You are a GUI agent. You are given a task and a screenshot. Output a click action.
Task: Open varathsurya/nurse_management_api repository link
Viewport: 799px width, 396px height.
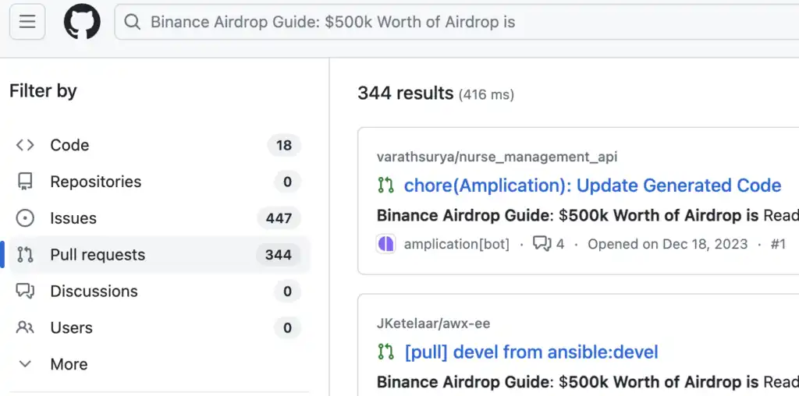click(497, 157)
